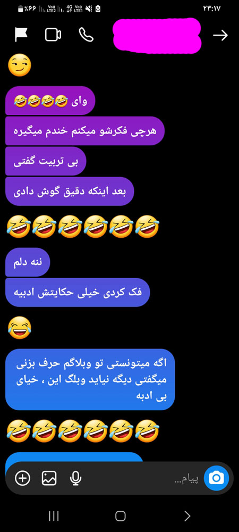The image size is (239, 532).
Task: Go back using the header arrow
Action: pos(220,35)
